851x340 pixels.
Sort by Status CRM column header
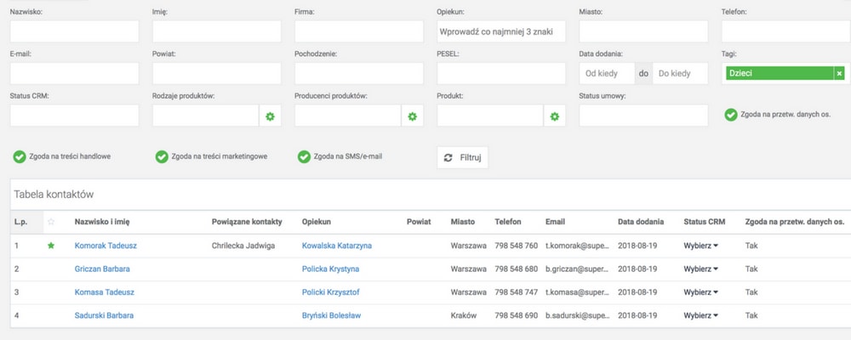704,222
